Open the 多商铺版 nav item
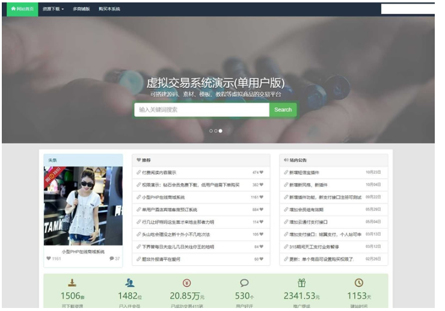The image size is (445, 311). tap(81, 9)
